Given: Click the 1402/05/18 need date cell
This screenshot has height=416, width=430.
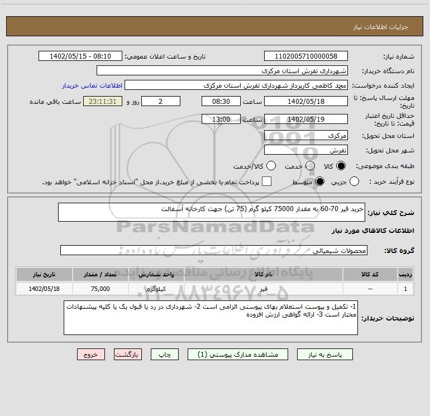Looking at the screenshot, I should [44, 289].
